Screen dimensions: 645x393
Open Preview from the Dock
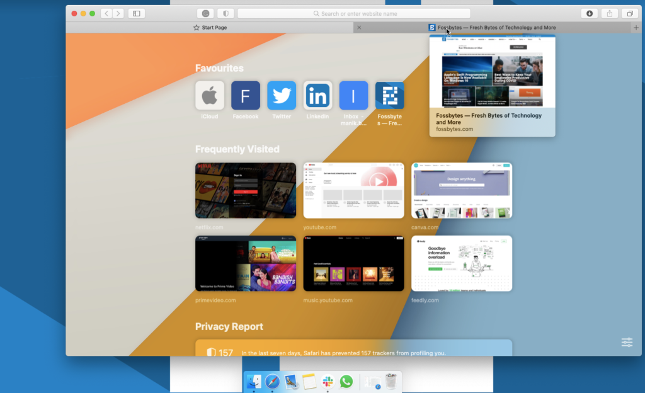click(291, 382)
